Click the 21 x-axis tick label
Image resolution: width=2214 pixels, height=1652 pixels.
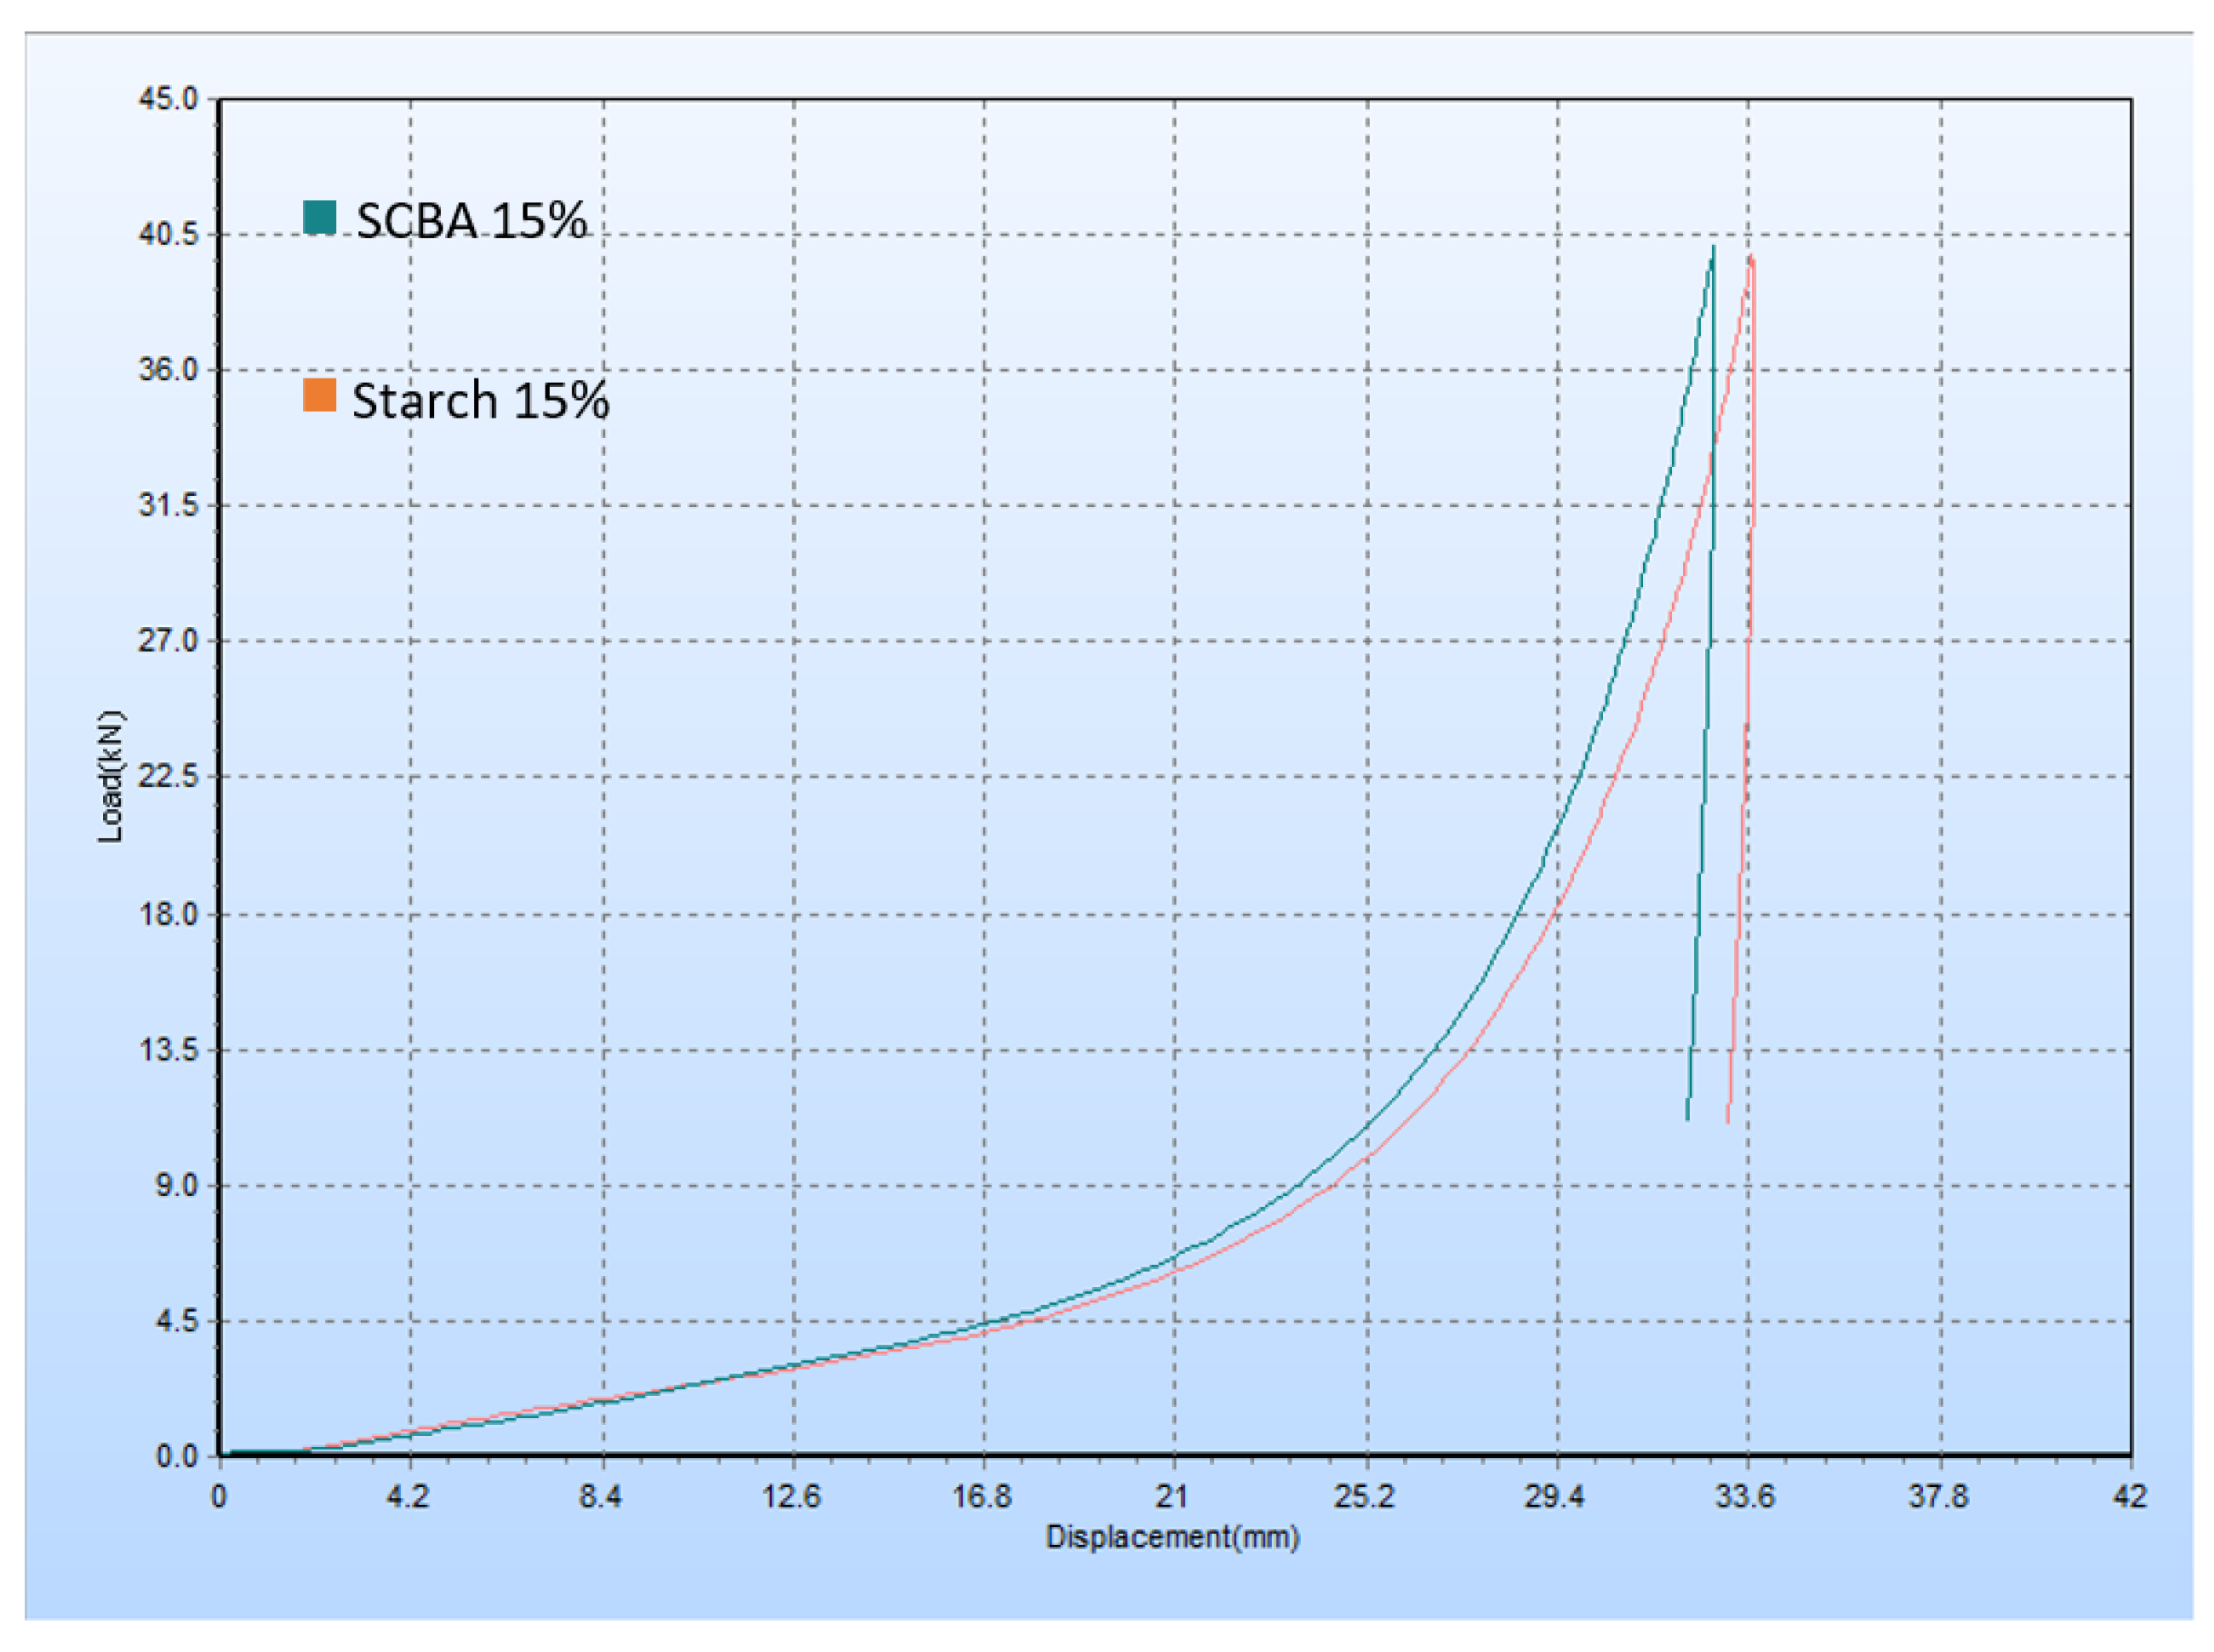click(x=1172, y=1497)
